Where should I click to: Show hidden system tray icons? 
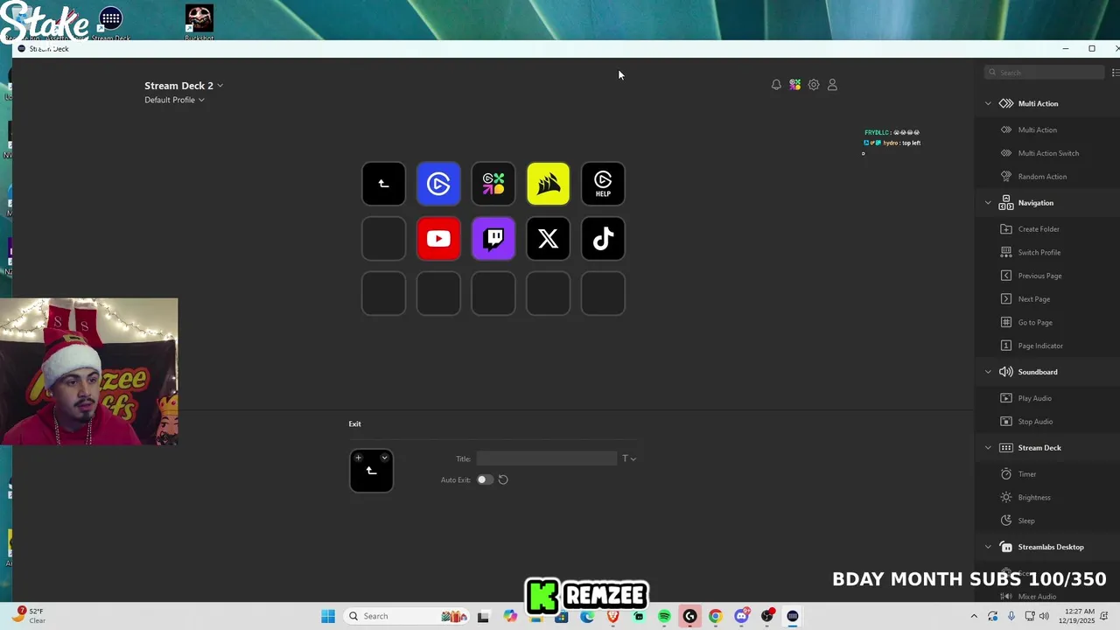point(974,616)
